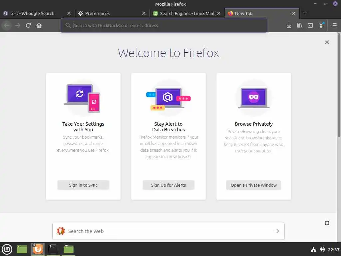Click the Browse Privately heading
Image resolution: width=341 pixels, height=256 pixels.
pyautogui.click(x=253, y=124)
